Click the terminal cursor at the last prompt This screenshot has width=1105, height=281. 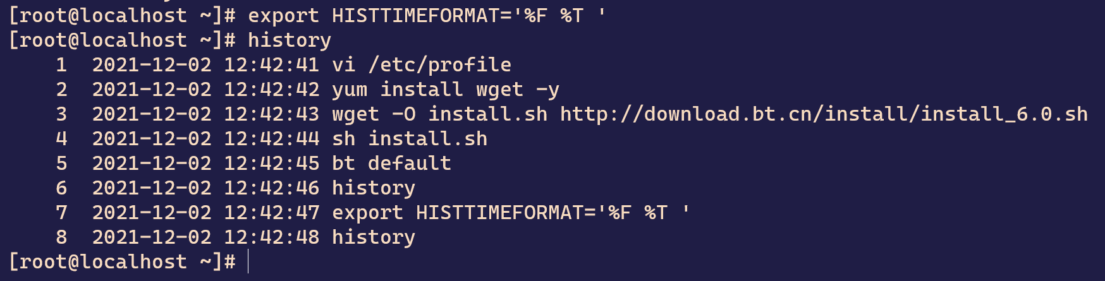[248, 261]
